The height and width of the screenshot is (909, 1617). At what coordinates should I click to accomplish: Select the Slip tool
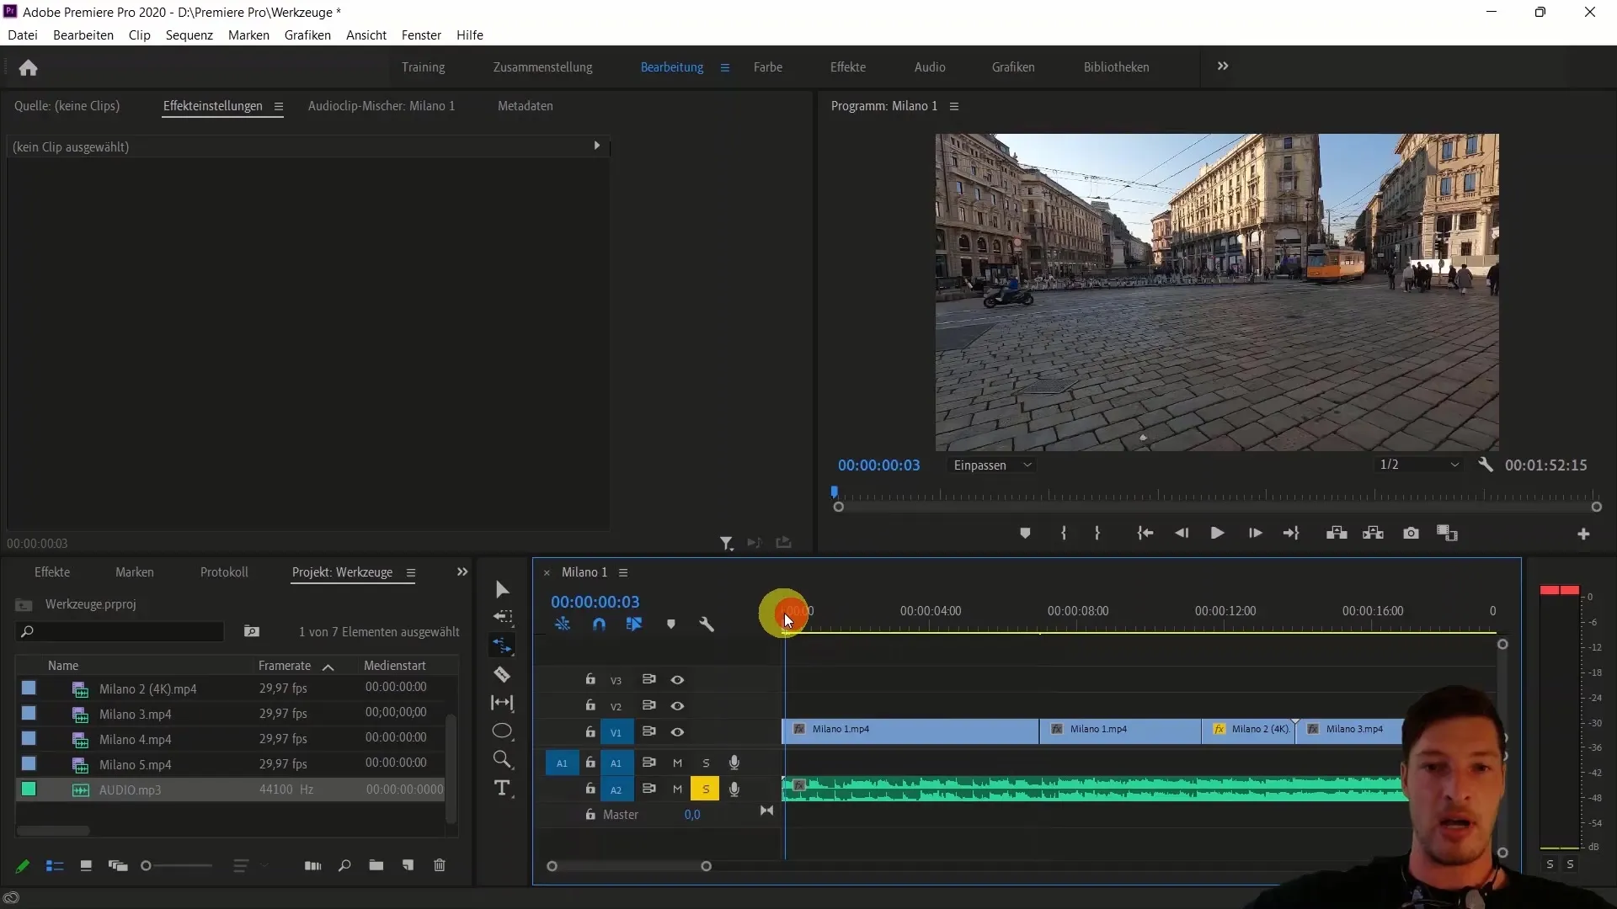coord(503,703)
